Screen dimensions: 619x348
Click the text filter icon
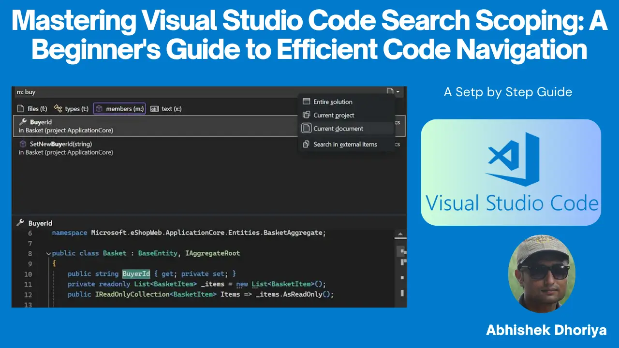coord(155,109)
